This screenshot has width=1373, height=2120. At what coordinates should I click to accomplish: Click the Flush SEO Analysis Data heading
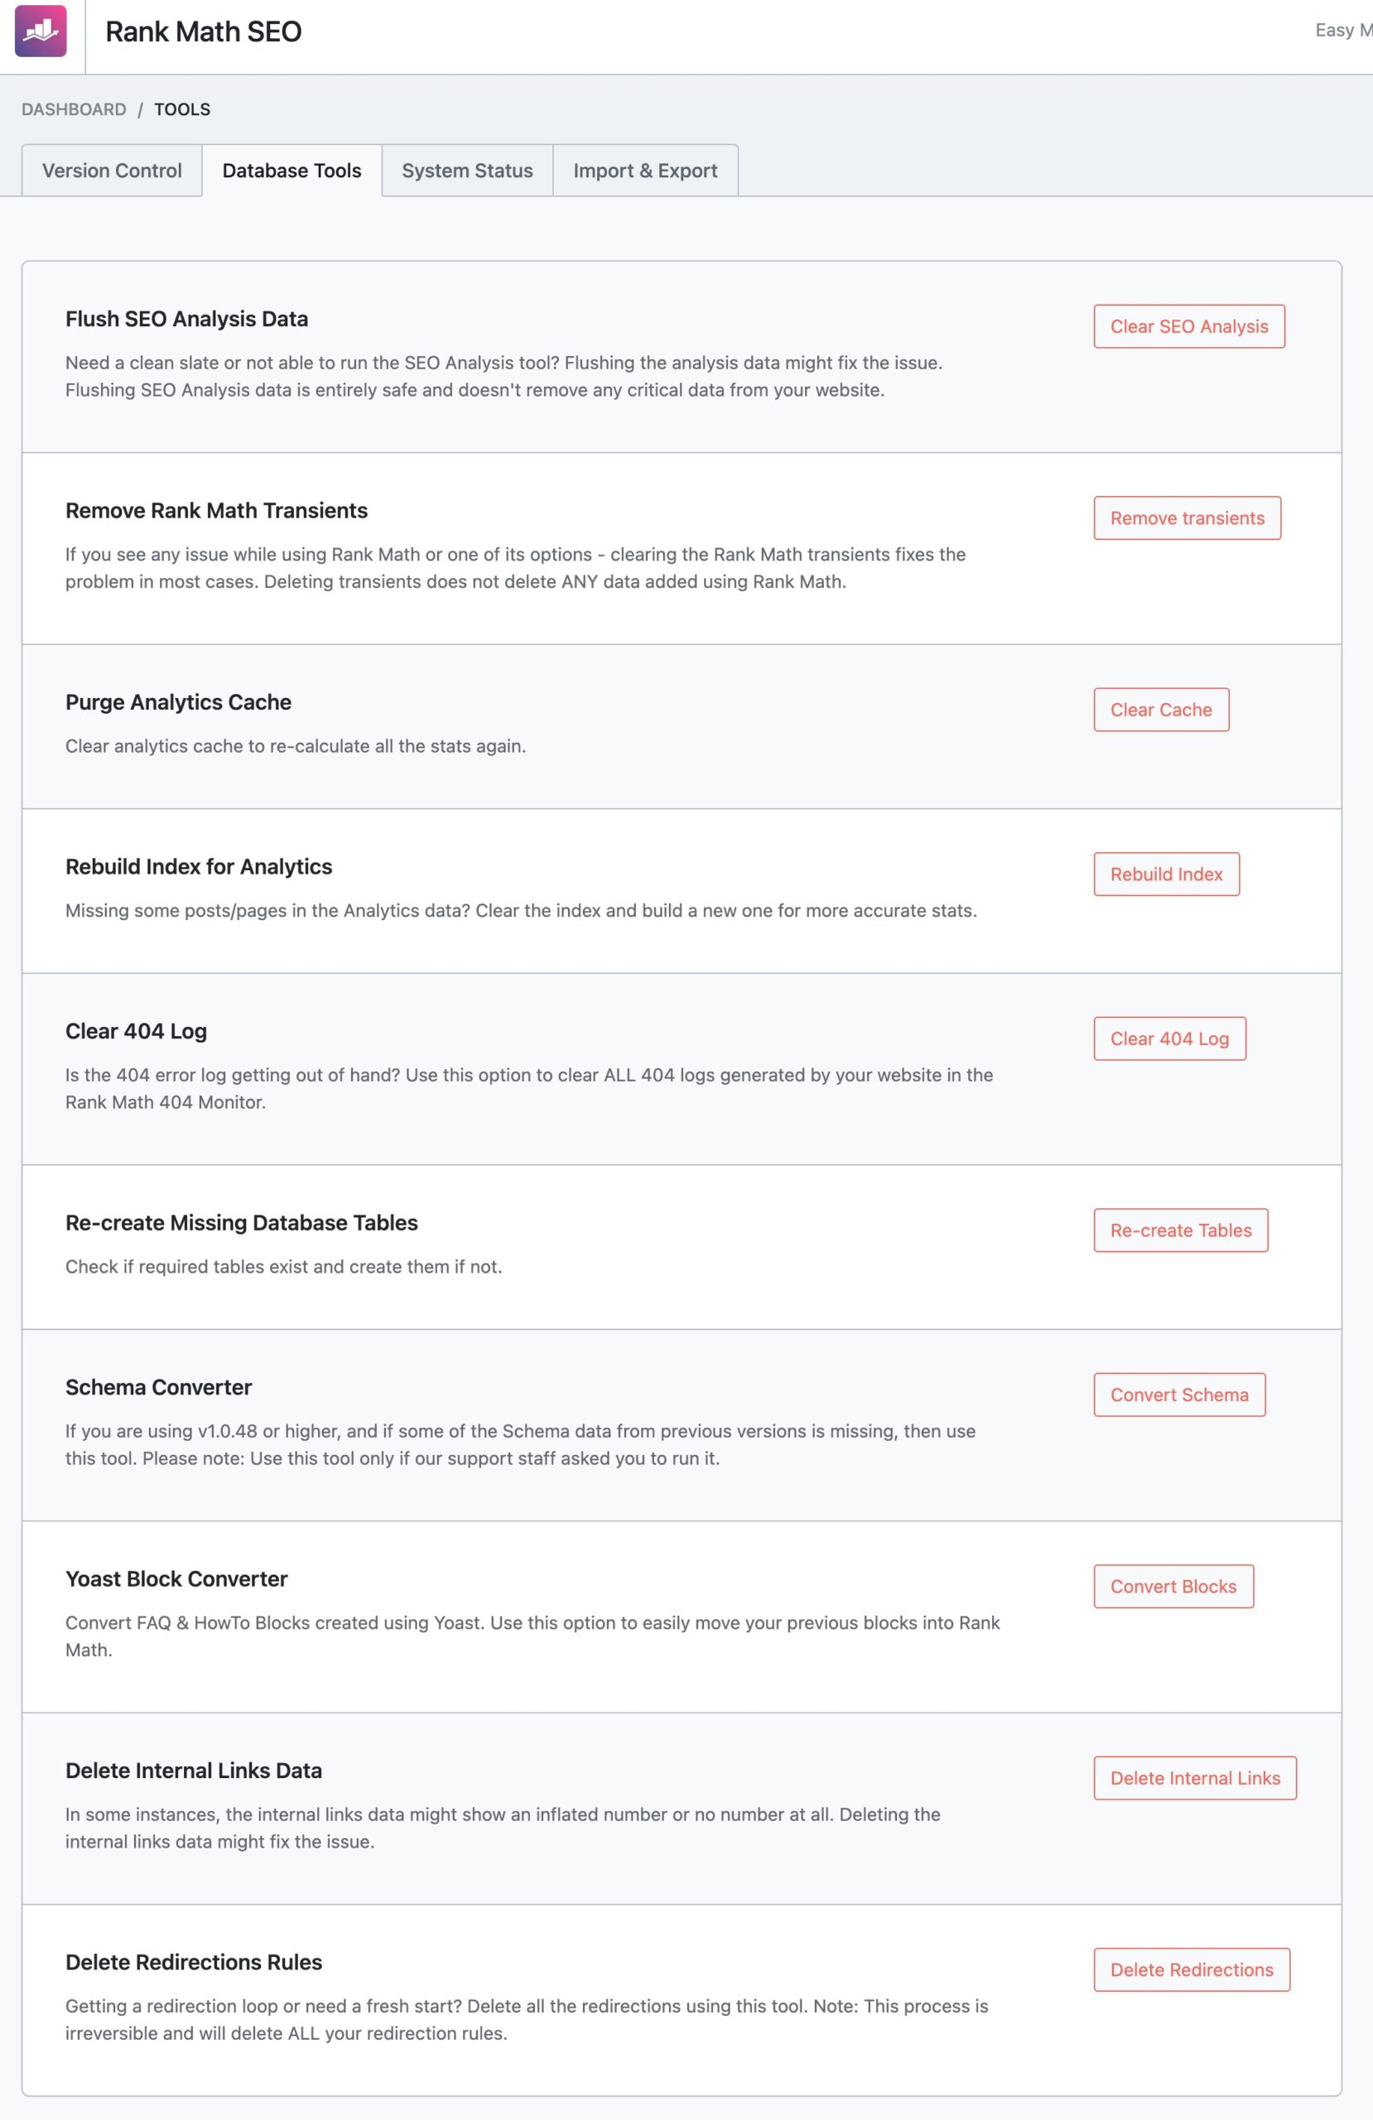pyautogui.click(x=187, y=319)
